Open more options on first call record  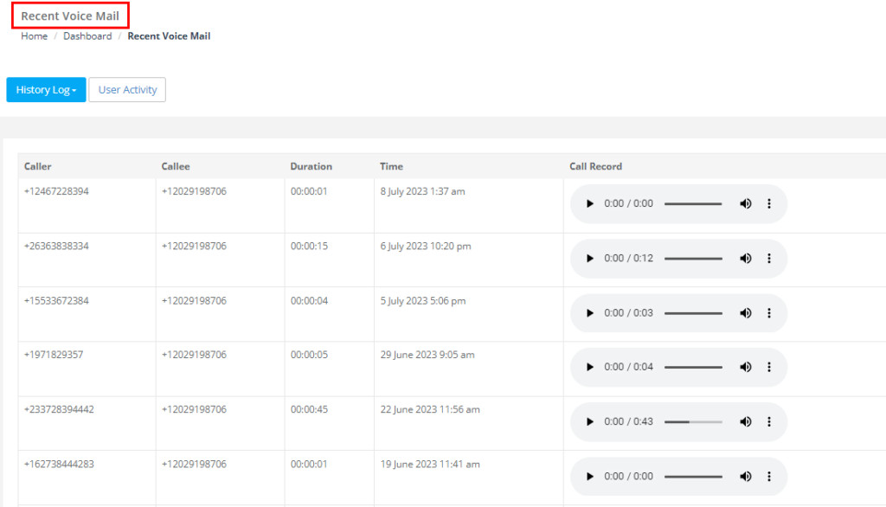point(769,203)
